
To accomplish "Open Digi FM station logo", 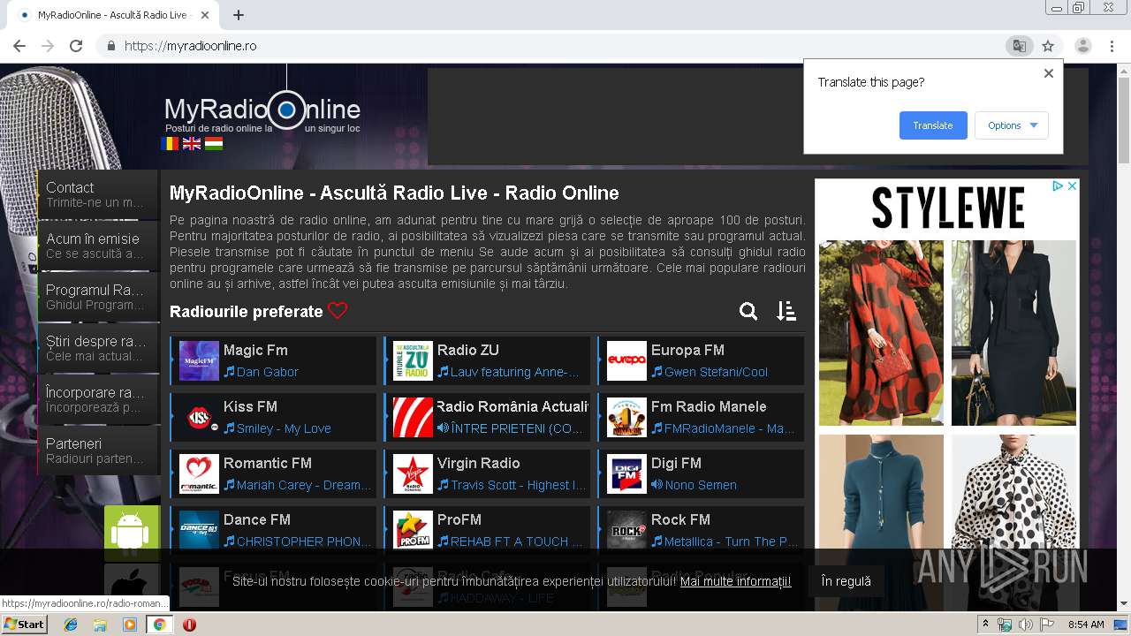I will 626,473.
